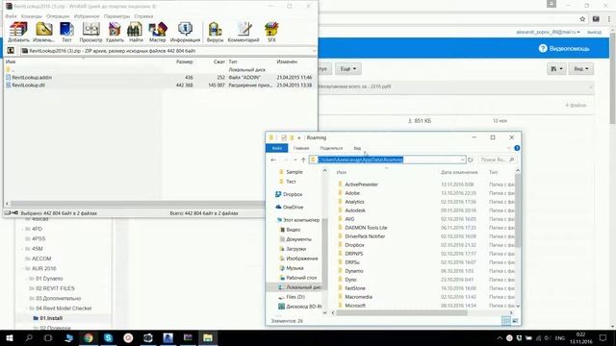Open the Explorer quick access toolbar dropdown
The height and width of the screenshot is (346, 616).
299,137
